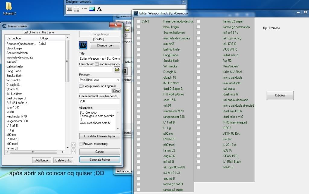Viewport: 309px width, 194px height.
Task: Select the OK button designer control
Action: (x=69, y=9)
